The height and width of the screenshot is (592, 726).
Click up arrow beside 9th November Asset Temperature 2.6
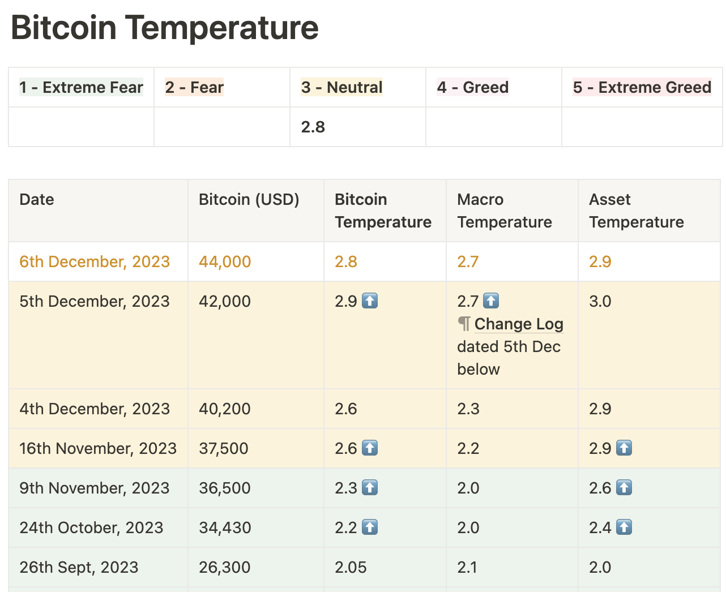point(624,488)
